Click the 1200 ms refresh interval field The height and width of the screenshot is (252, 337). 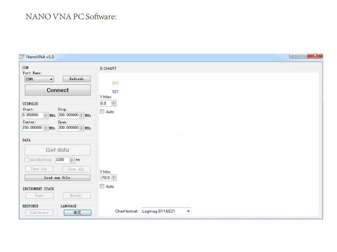tap(62, 160)
